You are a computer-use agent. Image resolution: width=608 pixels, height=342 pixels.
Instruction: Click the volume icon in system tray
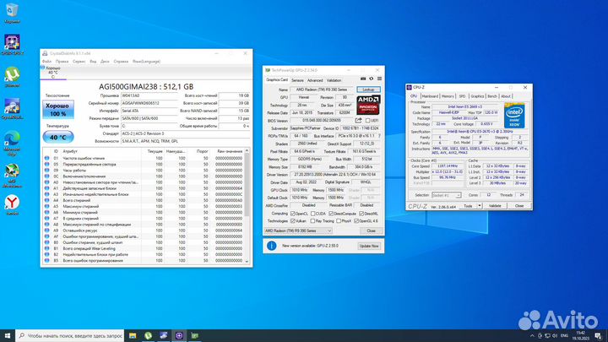[555, 336]
